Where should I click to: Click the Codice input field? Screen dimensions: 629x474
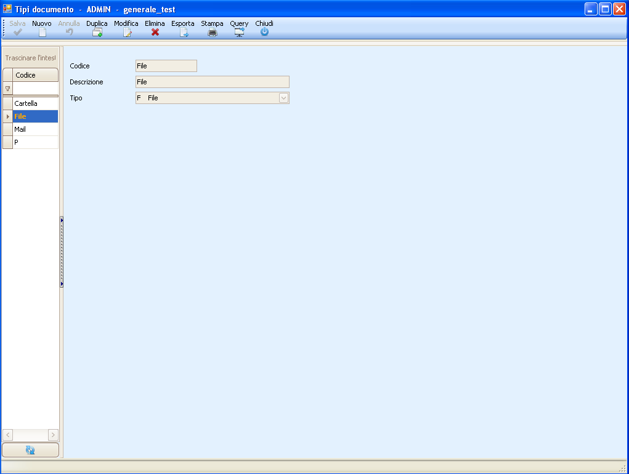click(166, 66)
